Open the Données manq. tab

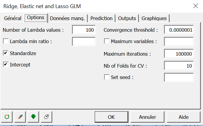(68, 18)
